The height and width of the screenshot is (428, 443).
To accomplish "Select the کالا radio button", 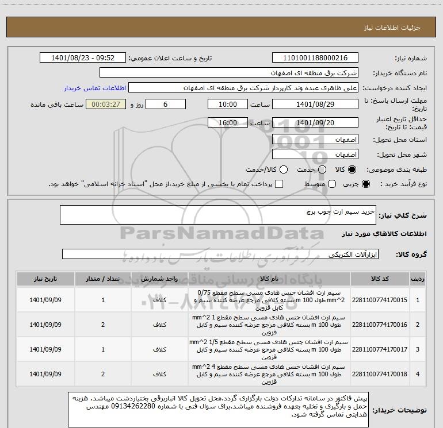I will pos(352,169).
